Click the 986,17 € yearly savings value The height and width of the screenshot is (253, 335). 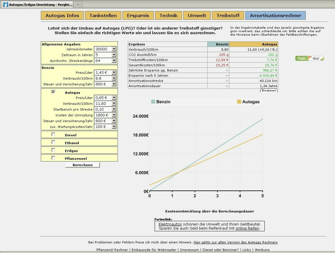click(x=270, y=70)
